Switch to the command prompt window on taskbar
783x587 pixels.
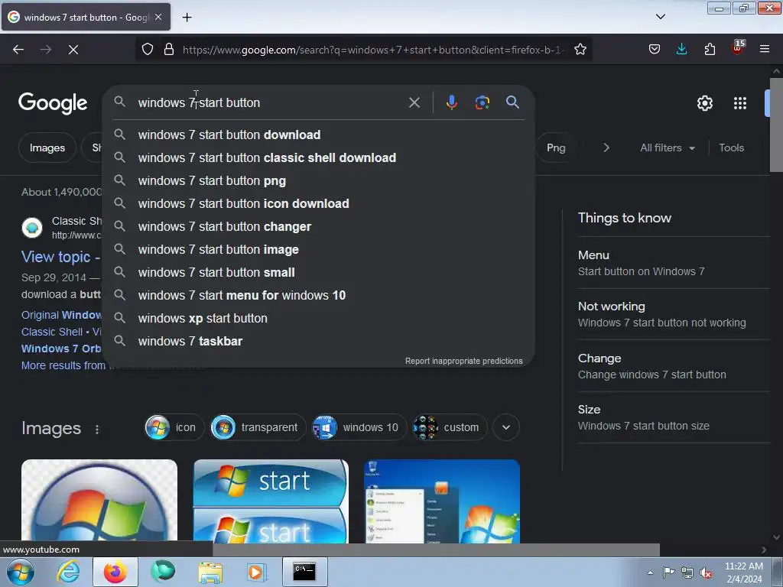[x=304, y=572]
